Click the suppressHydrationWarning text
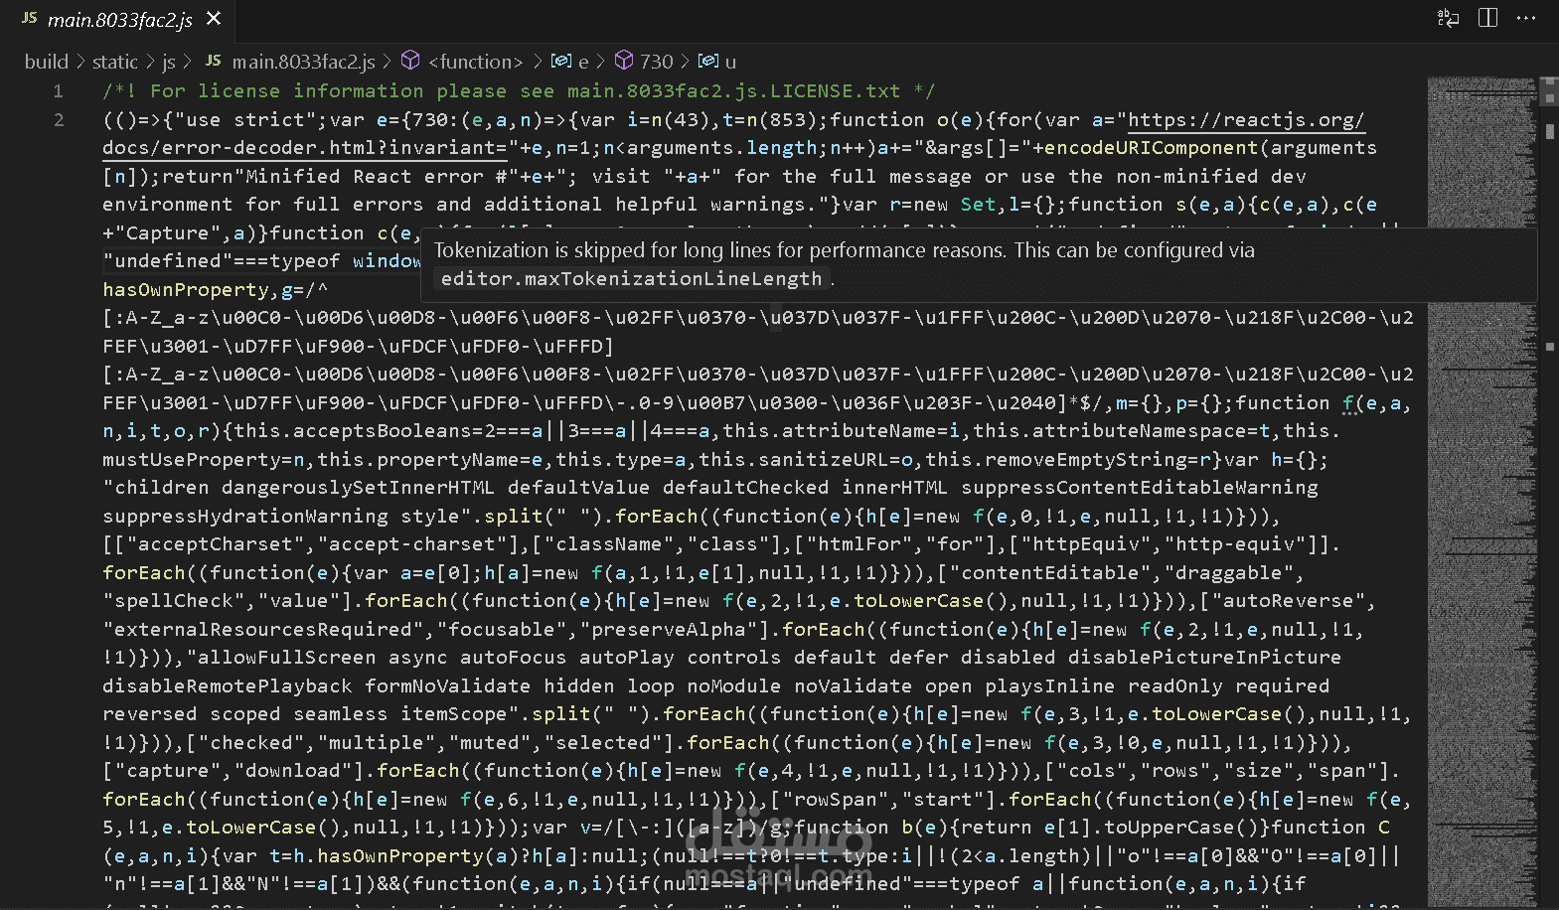 245,517
